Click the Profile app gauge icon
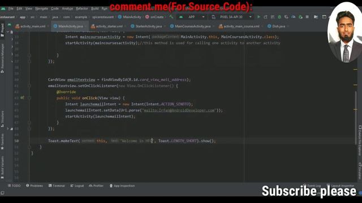 pos(293,17)
